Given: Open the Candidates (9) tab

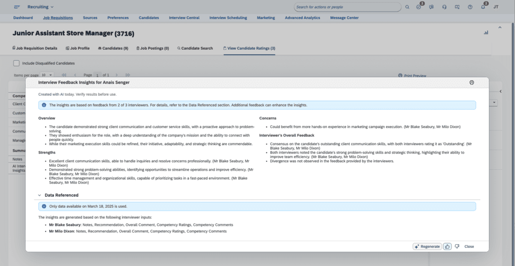Looking at the screenshot, I should coord(113,48).
